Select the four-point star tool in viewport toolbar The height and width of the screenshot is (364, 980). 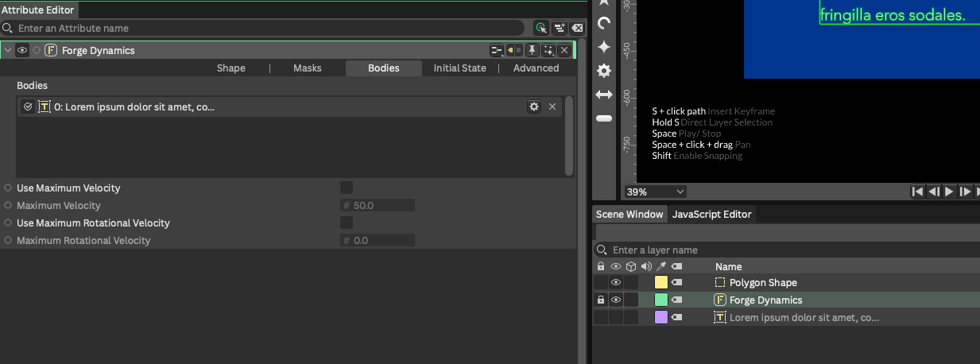click(x=604, y=47)
